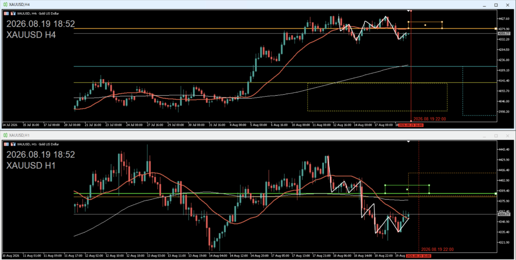Image resolution: width=516 pixels, height=260 pixels.
Task: Click the 4358.77 current price label in H4
Action: tap(504, 34)
